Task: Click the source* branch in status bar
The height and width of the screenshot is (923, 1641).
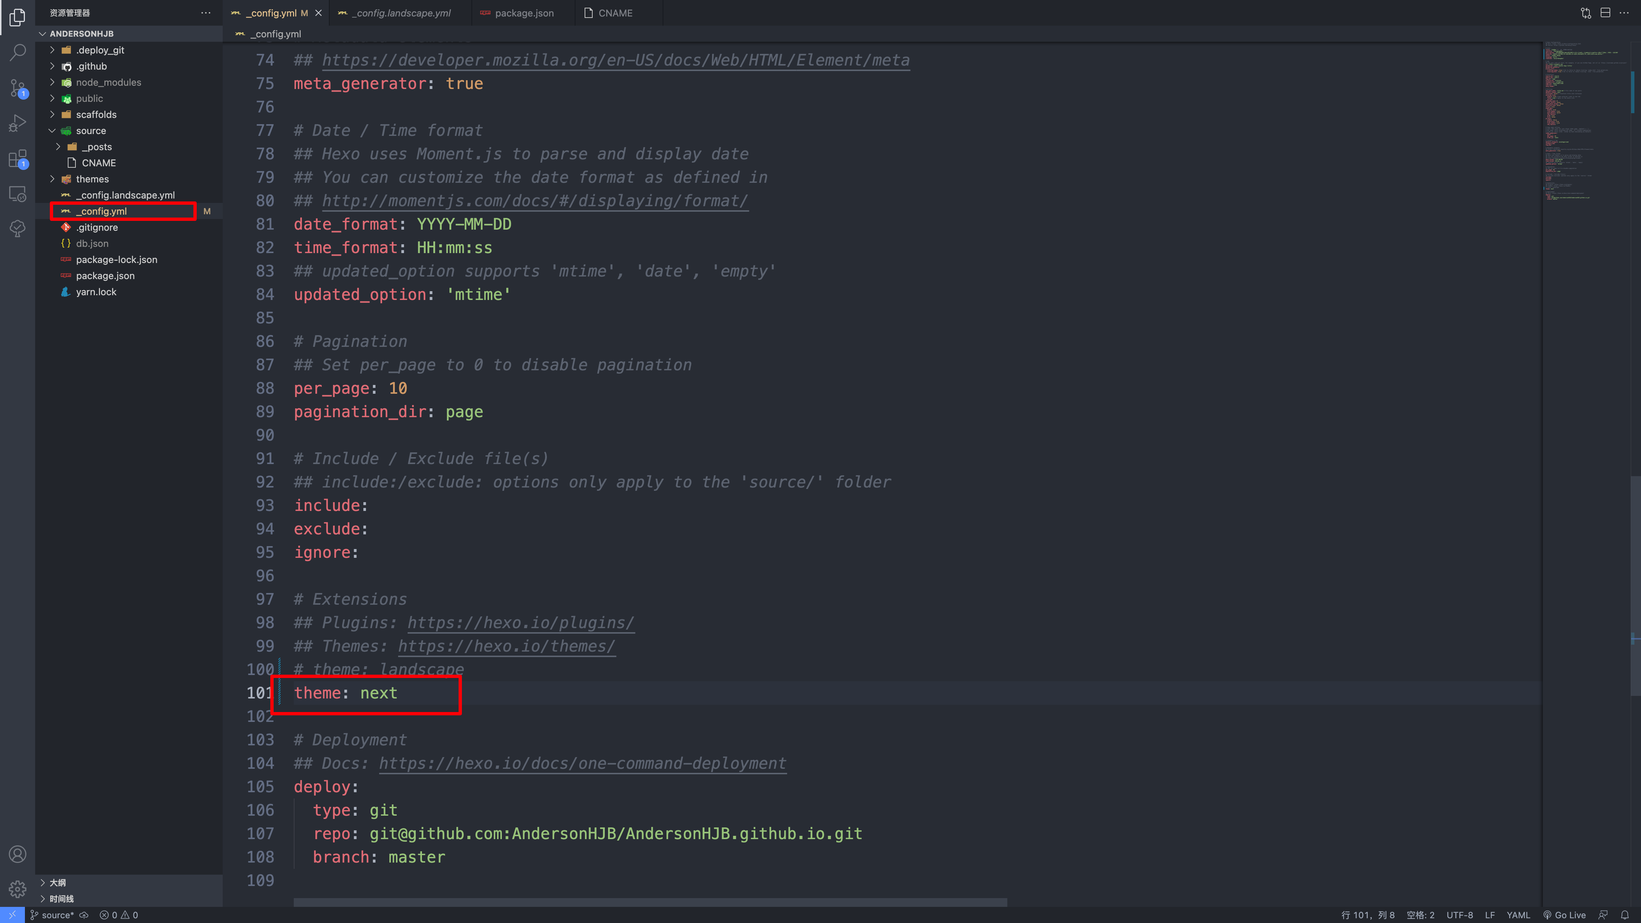Action: [52, 915]
